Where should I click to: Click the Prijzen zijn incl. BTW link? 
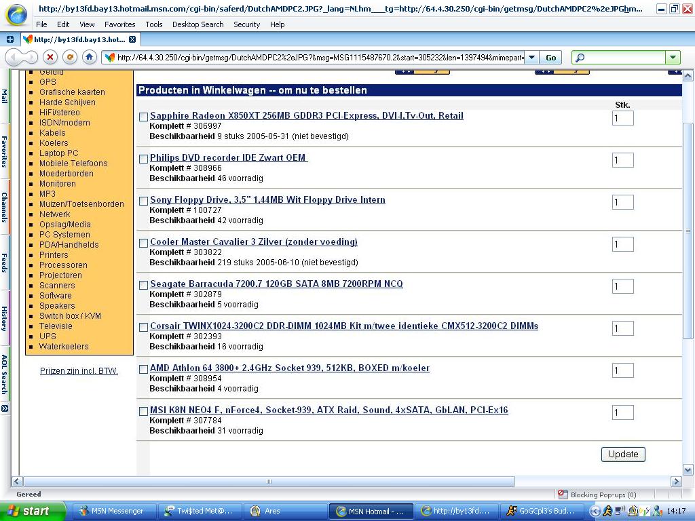(79, 371)
